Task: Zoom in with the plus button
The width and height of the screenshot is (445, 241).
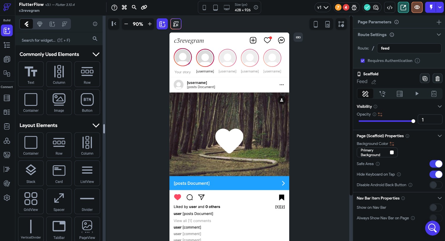Action: coord(150,24)
